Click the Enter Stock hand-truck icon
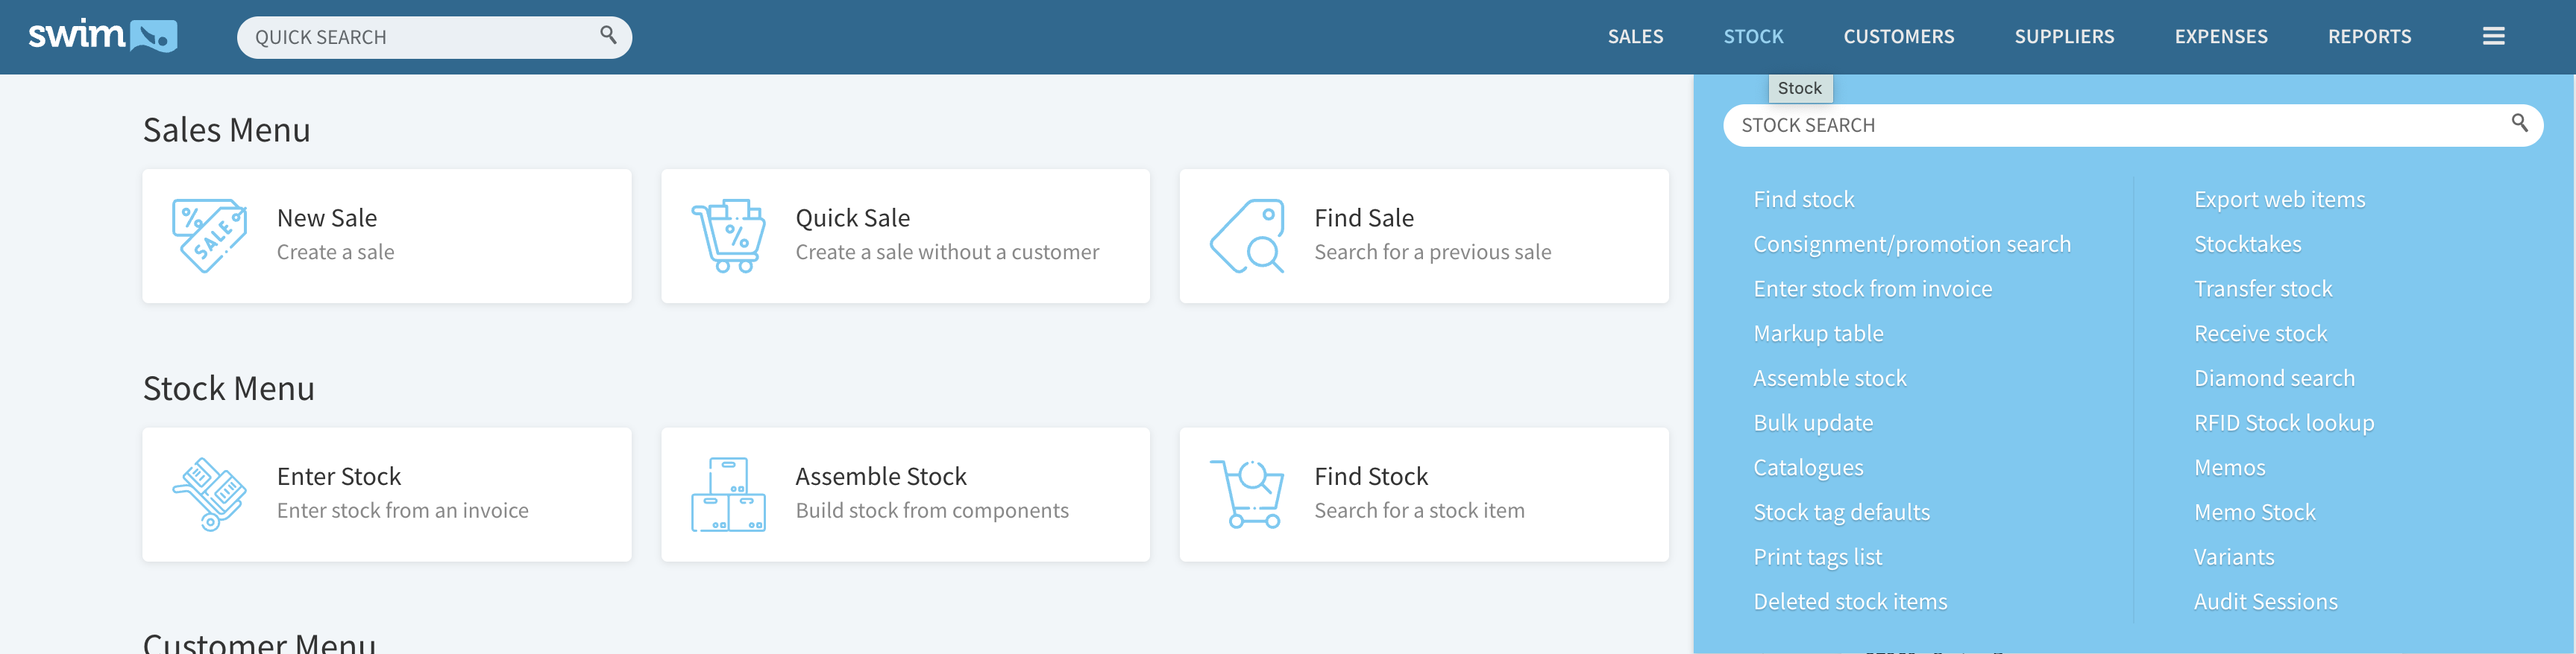This screenshot has width=2576, height=654. coord(209,495)
